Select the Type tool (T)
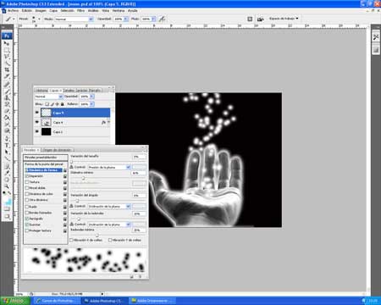The width and height of the screenshot is (381, 305). point(7,146)
